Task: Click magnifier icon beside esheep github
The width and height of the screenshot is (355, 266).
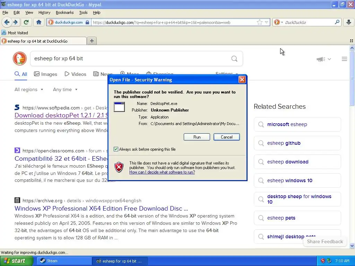Action: click(x=261, y=143)
